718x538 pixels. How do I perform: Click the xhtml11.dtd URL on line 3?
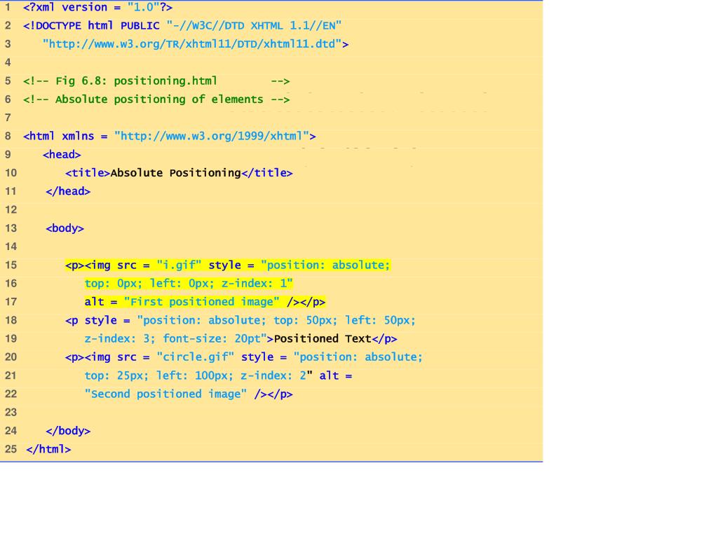tap(192, 44)
